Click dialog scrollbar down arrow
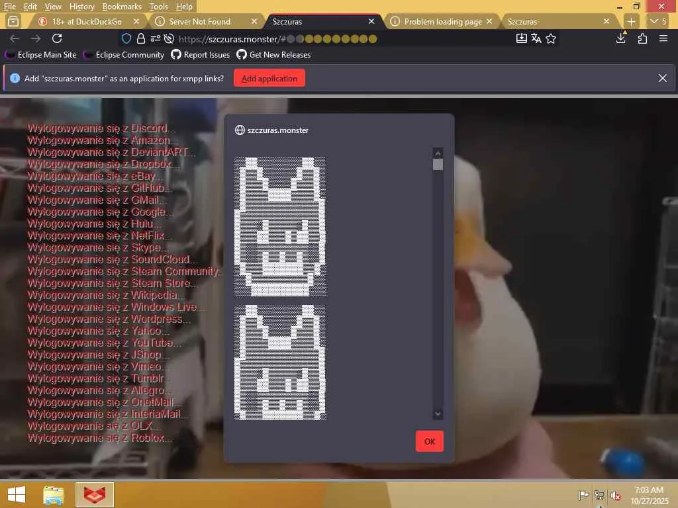678x508 pixels. pyautogui.click(x=438, y=414)
